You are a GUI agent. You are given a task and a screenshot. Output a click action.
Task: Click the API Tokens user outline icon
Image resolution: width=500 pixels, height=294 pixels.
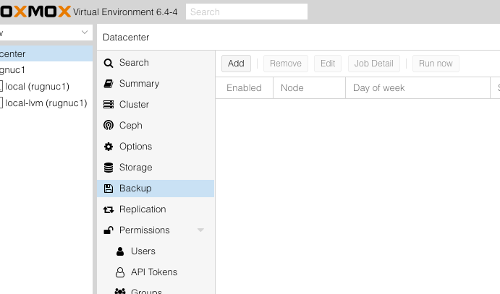click(120, 272)
